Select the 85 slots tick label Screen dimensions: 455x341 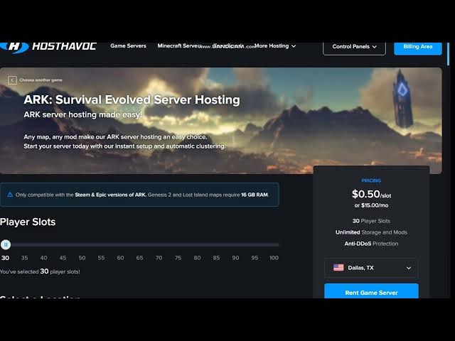click(x=216, y=258)
